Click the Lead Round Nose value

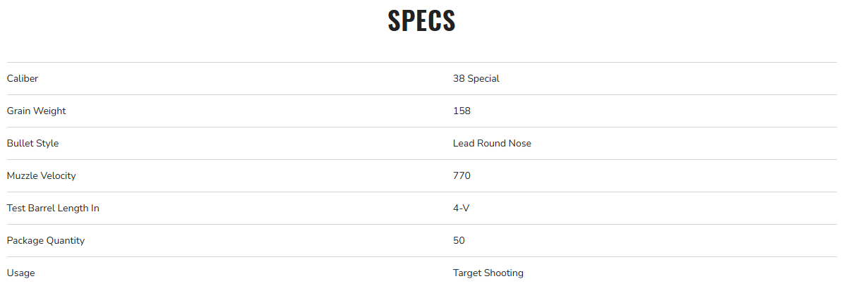click(492, 144)
